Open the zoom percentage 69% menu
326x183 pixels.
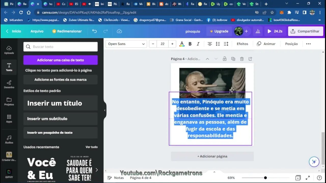coord(231,178)
